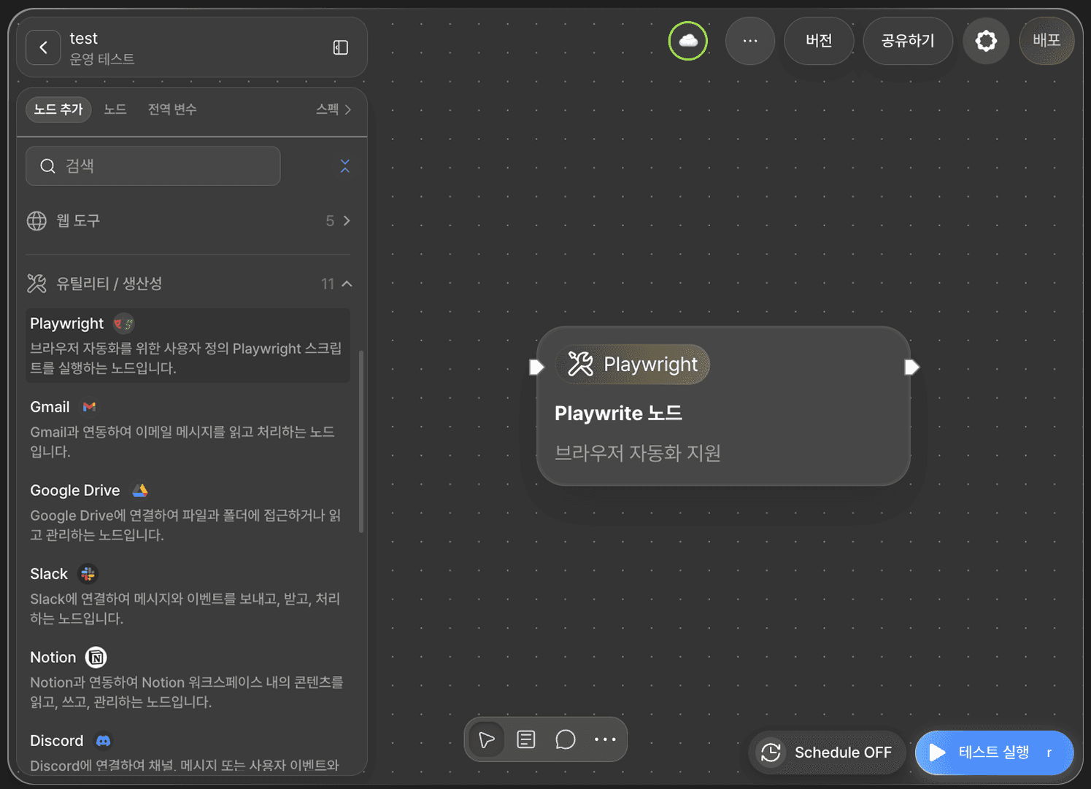The width and height of the screenshot is (1091, 789).
Task: Click the 브라우저 자동화 지원 node description
Action: (638, 453)
